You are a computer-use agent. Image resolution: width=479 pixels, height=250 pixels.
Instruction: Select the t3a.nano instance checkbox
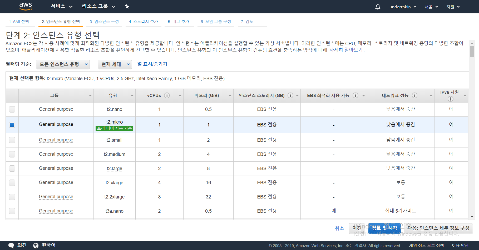[12, 211]
